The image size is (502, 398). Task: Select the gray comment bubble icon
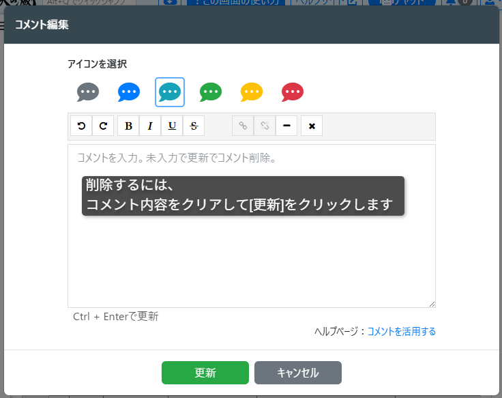(x=88, y=91)
